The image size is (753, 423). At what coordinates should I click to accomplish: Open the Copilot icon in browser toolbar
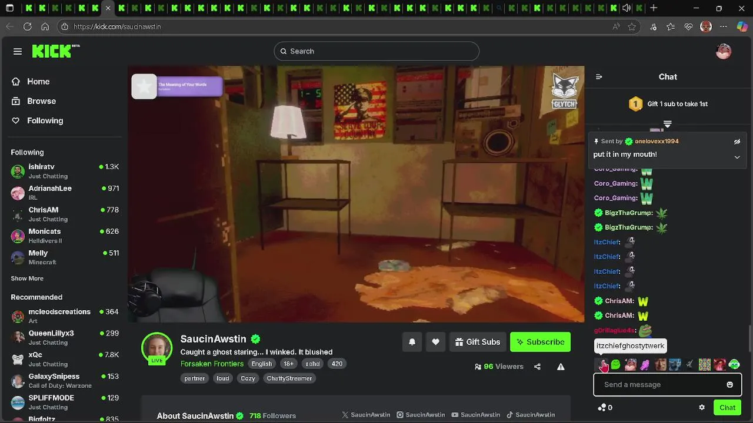pos(742,26)
